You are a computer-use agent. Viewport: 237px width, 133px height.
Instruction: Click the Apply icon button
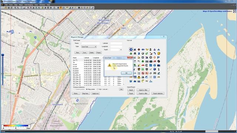(96, 93)
